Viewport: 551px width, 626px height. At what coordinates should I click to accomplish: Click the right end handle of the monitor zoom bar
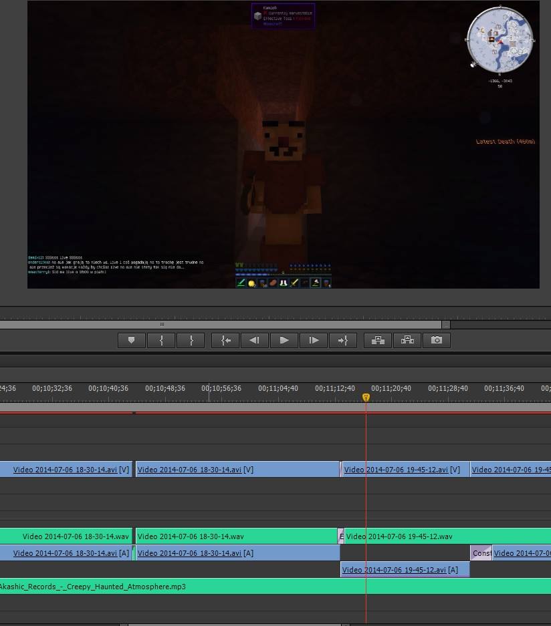click(x=446, y=325)
